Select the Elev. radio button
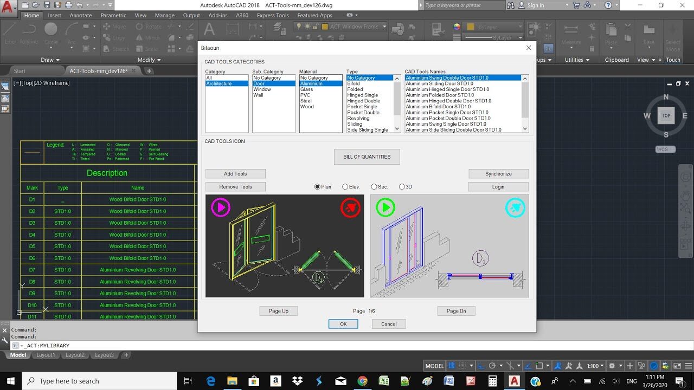694x390 pixels. pyautogui.click(x=351, y=187)
